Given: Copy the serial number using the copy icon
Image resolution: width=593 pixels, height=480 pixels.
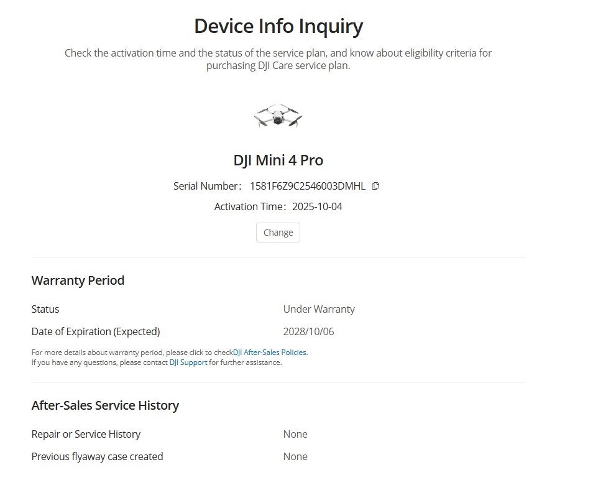Looking at the screenshot, I should coord(375,185).
